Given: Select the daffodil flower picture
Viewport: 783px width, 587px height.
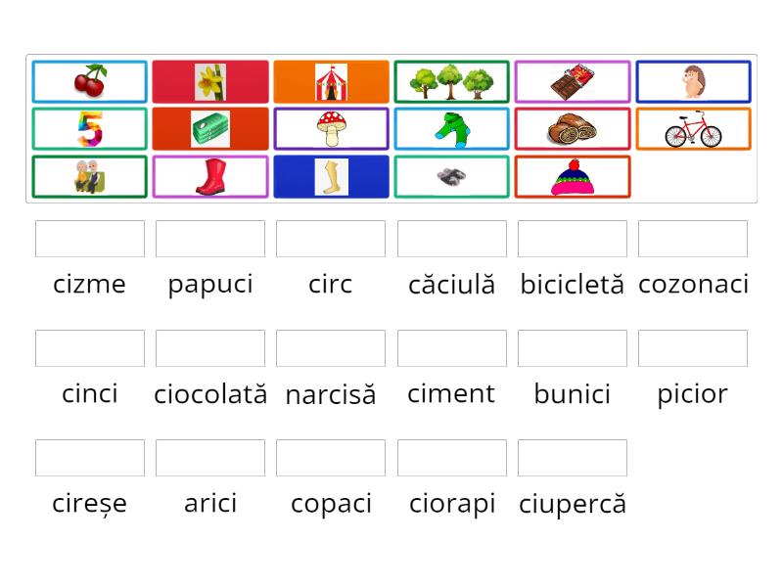Looking at the screenshot, I should 209,81.
